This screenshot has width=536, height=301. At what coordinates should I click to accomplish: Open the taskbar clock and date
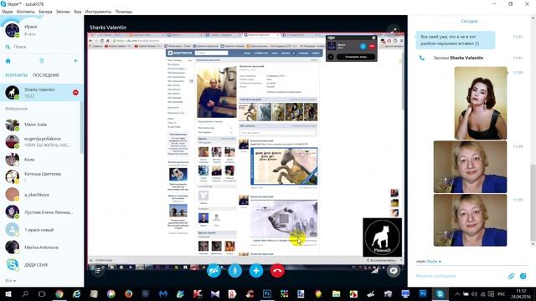pos(521,293)
